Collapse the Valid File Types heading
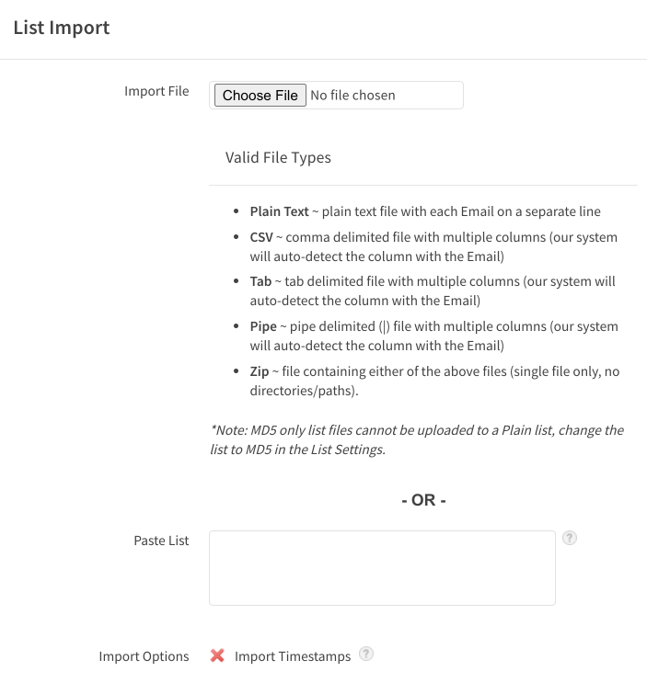 tap(278, 158)
